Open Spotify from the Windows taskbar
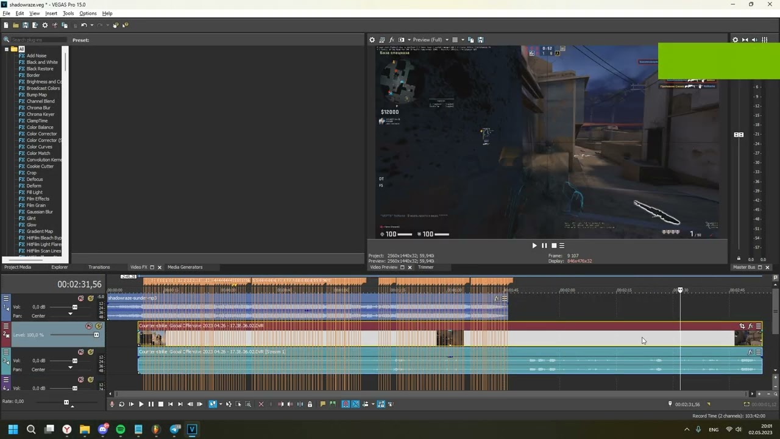 (121, 429)
